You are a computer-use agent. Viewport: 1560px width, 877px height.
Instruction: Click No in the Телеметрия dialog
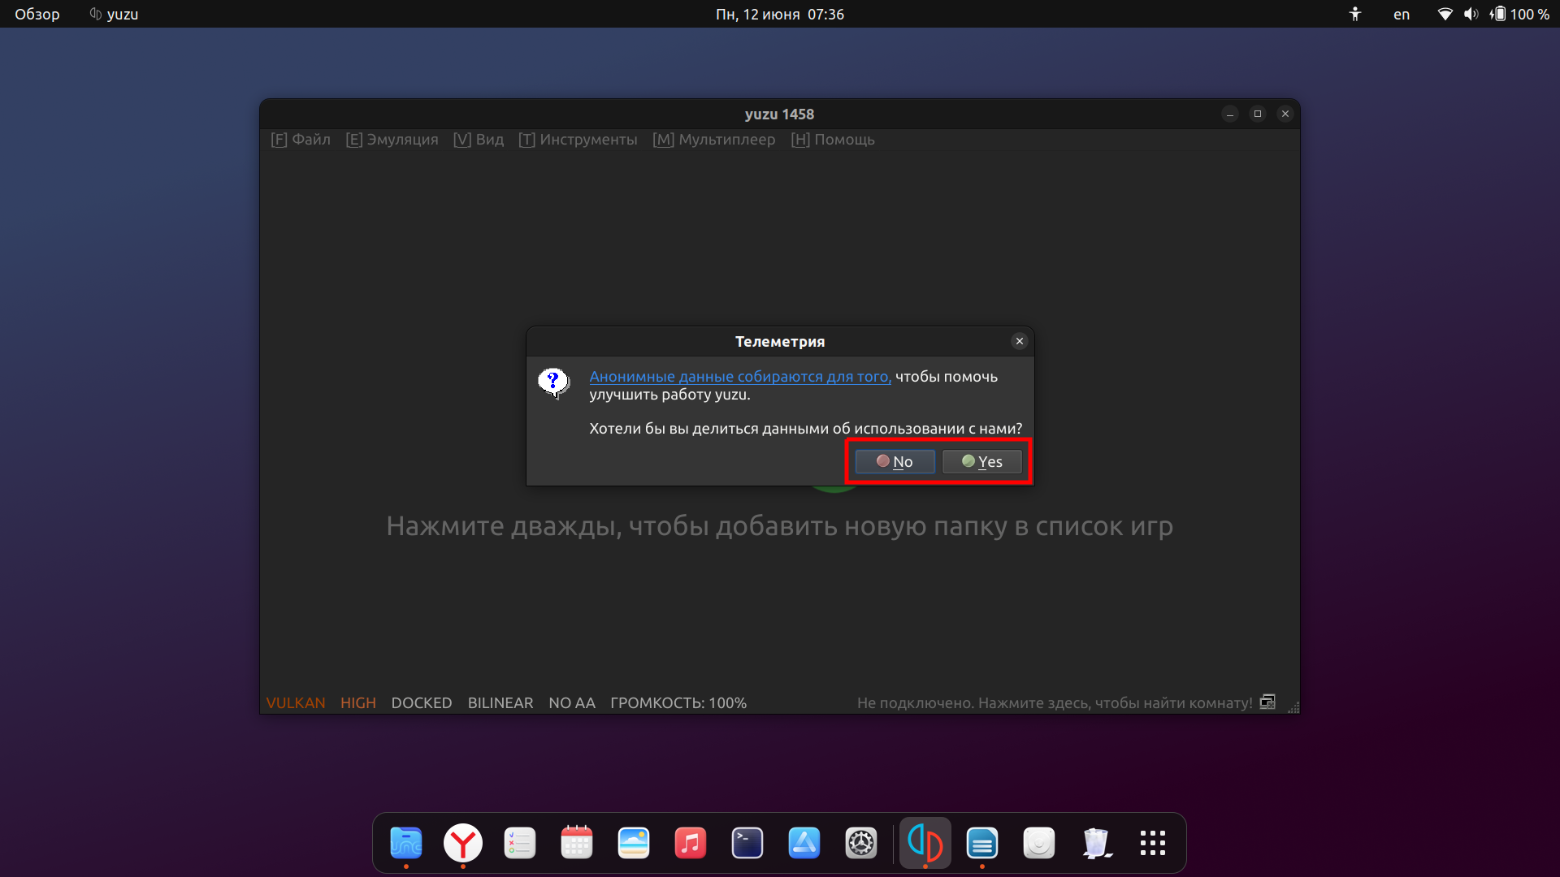tap(895, 461)
